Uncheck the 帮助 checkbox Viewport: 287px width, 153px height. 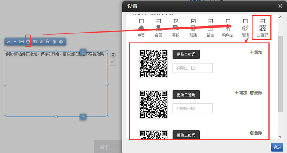pyautogui.click(x=193, y=21)
